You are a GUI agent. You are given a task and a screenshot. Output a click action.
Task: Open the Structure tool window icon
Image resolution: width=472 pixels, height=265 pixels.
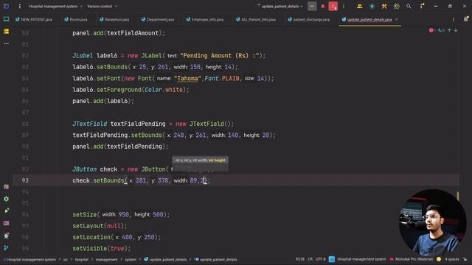[7, 32]
